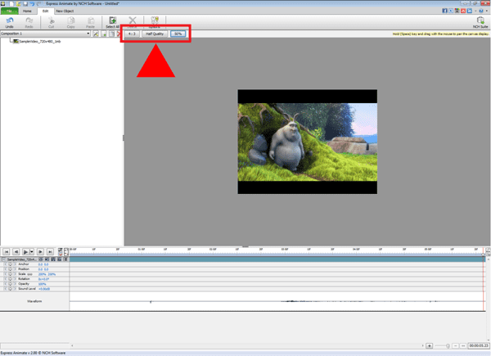Select the Edit tab
This screenshot has width=491, height=356.
tap(46, 11)
